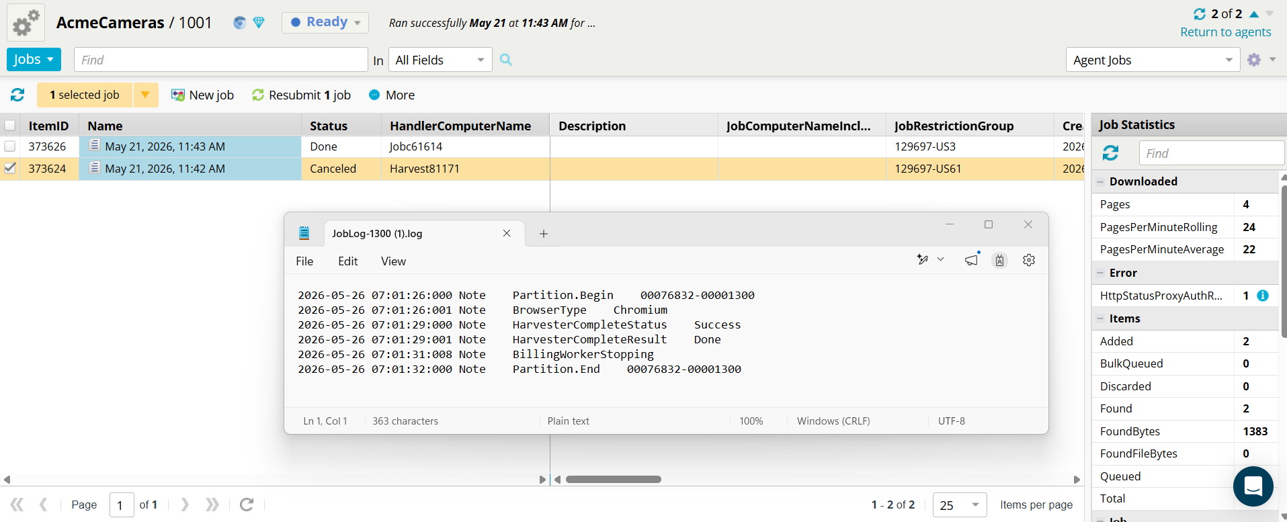Open document icon for job 373626
Image resolution: width=1287 pixels, height=522 pixels.
pyautogui.click(x=95, y=145)
